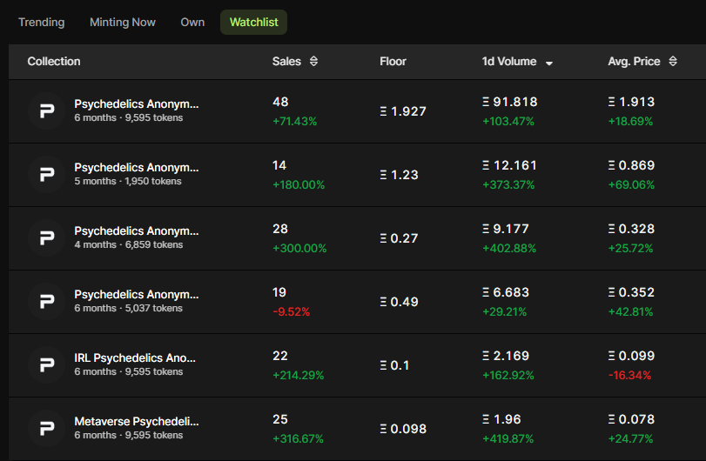Click the sales count 22
The image size is (706, 461).
click(280, 355)
